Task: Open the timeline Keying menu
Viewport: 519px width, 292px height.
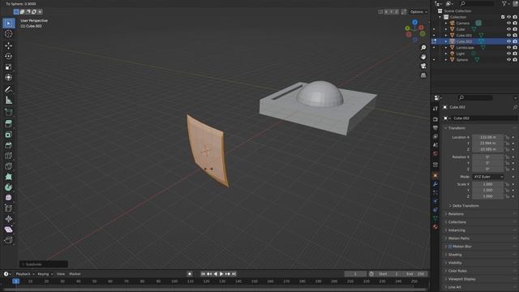Action: (x=45, y=274)
